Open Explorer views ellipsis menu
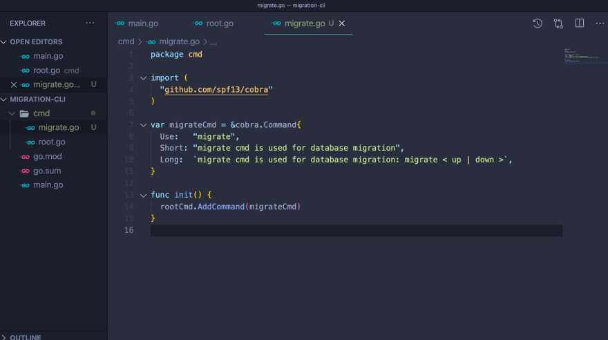The height and width of the screenshot is (340, 608). tap(90, 23)
